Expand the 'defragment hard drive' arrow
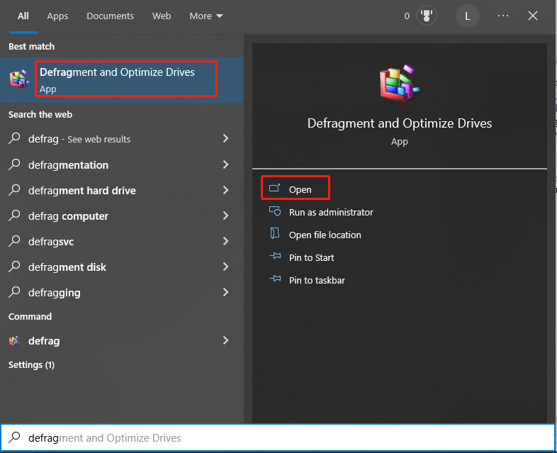The height and width of the screenshot is (453, 557). click(225, 190)
